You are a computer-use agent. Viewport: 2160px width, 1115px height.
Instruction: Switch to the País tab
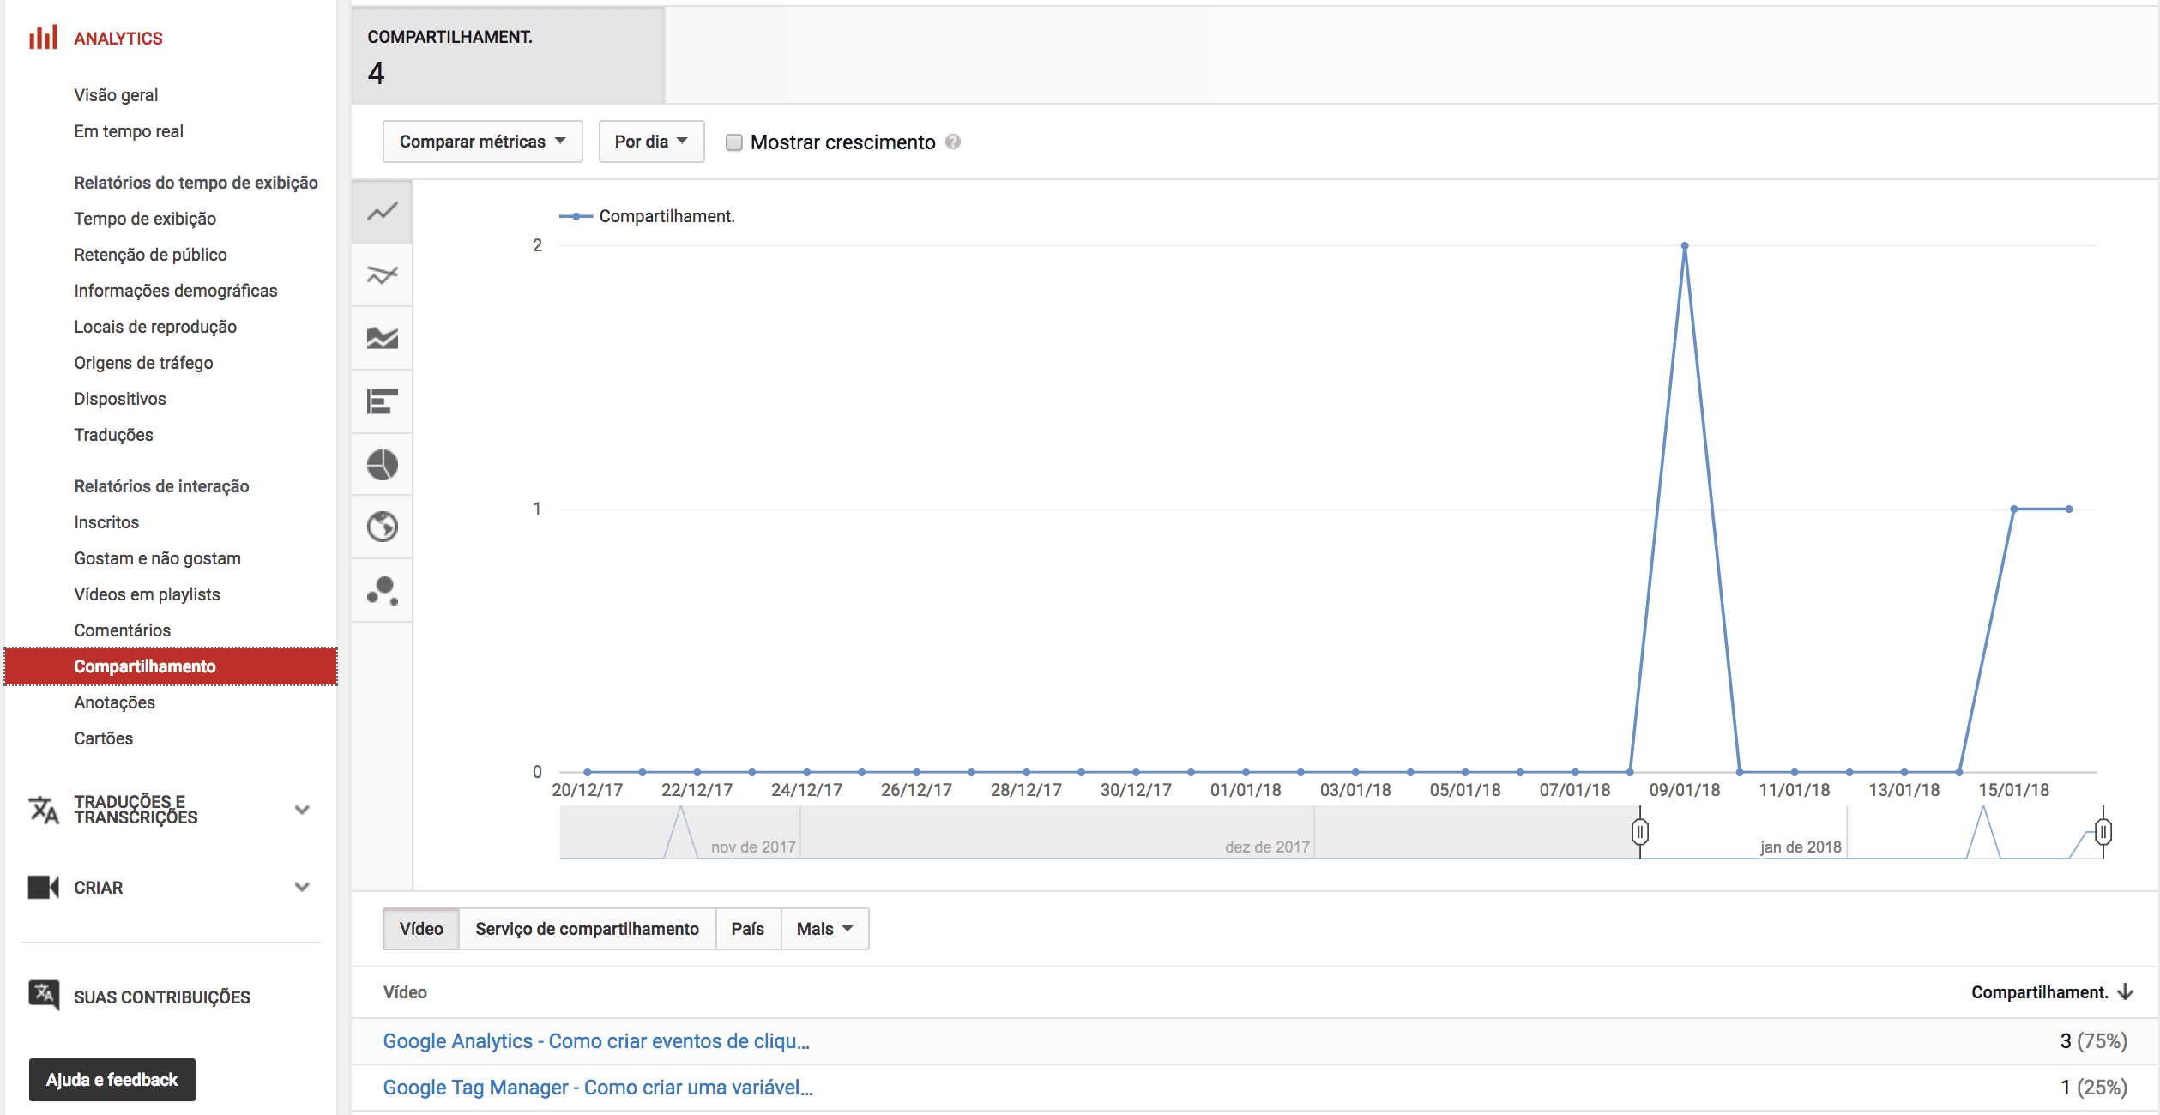pos(748,928)
